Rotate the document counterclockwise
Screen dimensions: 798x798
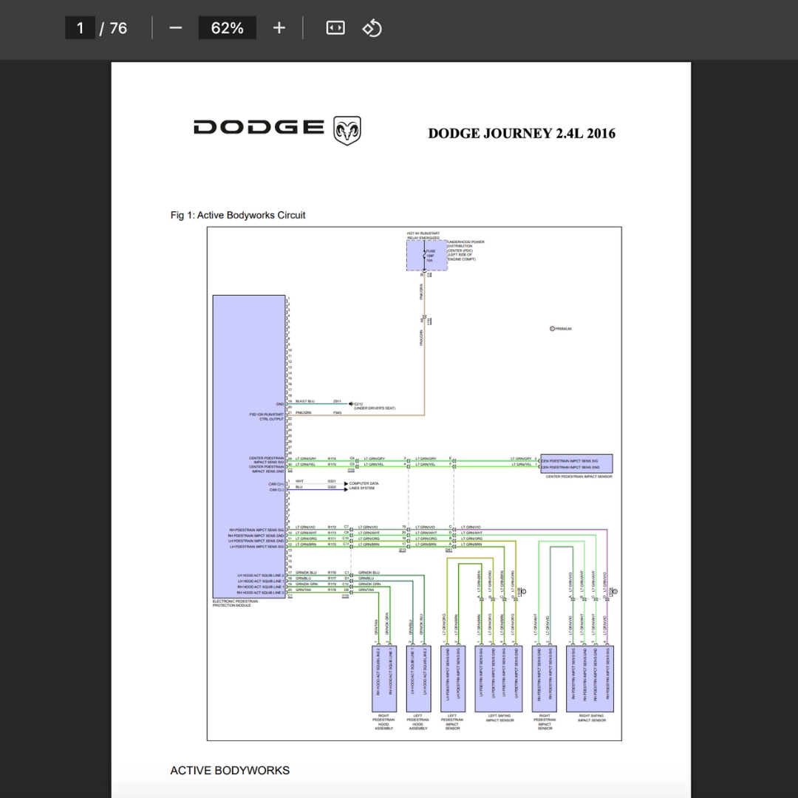coord(372,28)
